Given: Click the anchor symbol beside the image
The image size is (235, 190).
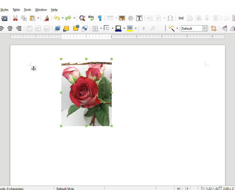Looking at the screenshot, I should pos(34,68).
